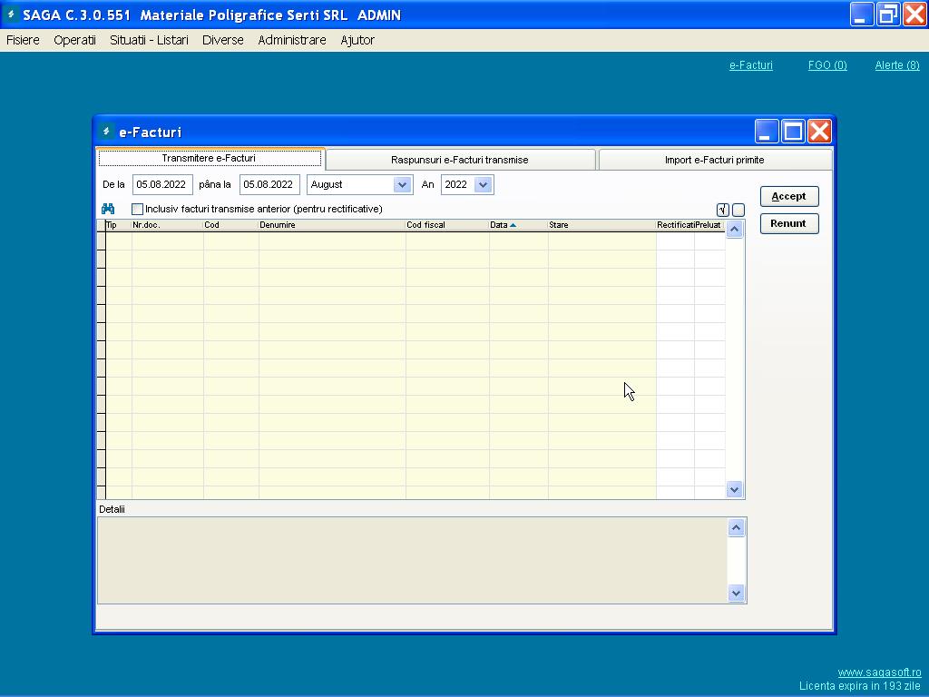Restore down the main SAGA window
This screenshot has height=697, width=929.
[x=888, y=15]
